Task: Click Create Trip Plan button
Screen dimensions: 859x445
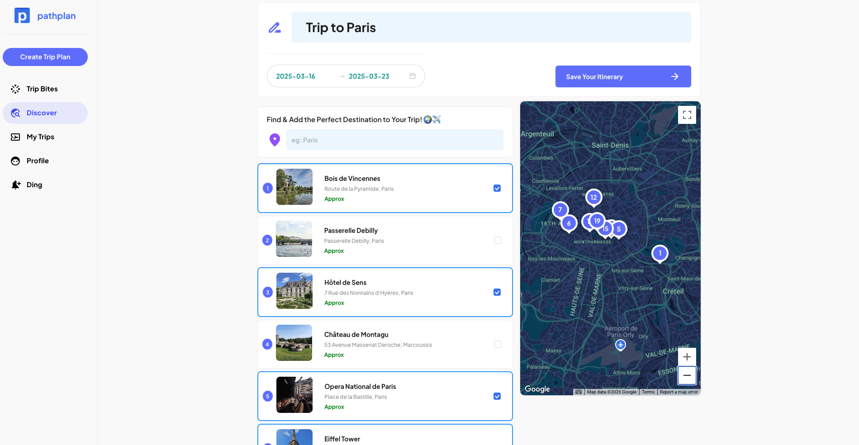Action: (x=45, y=57)
